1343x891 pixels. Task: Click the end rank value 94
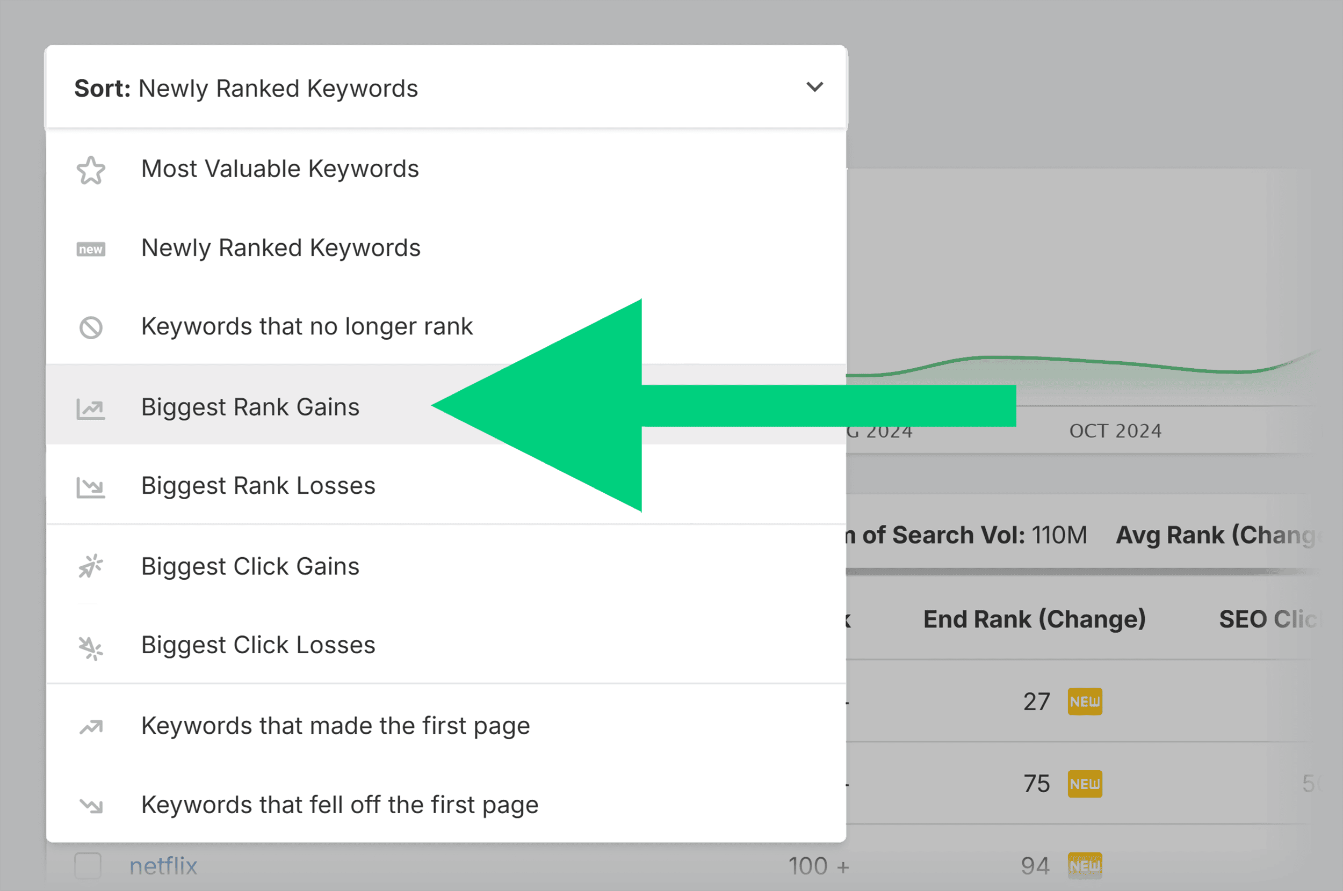[1035, 866]
